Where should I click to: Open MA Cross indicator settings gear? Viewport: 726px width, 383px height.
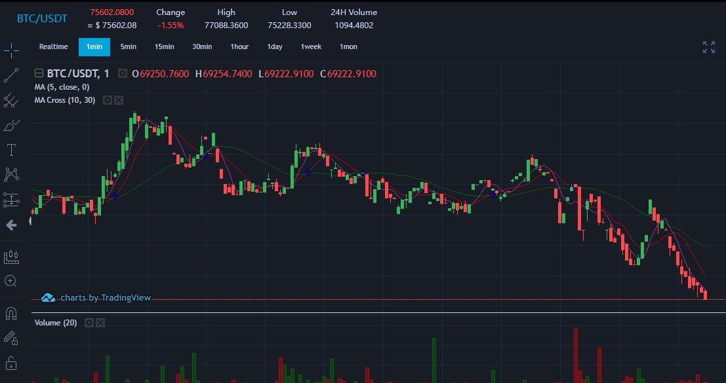point(107,100)
